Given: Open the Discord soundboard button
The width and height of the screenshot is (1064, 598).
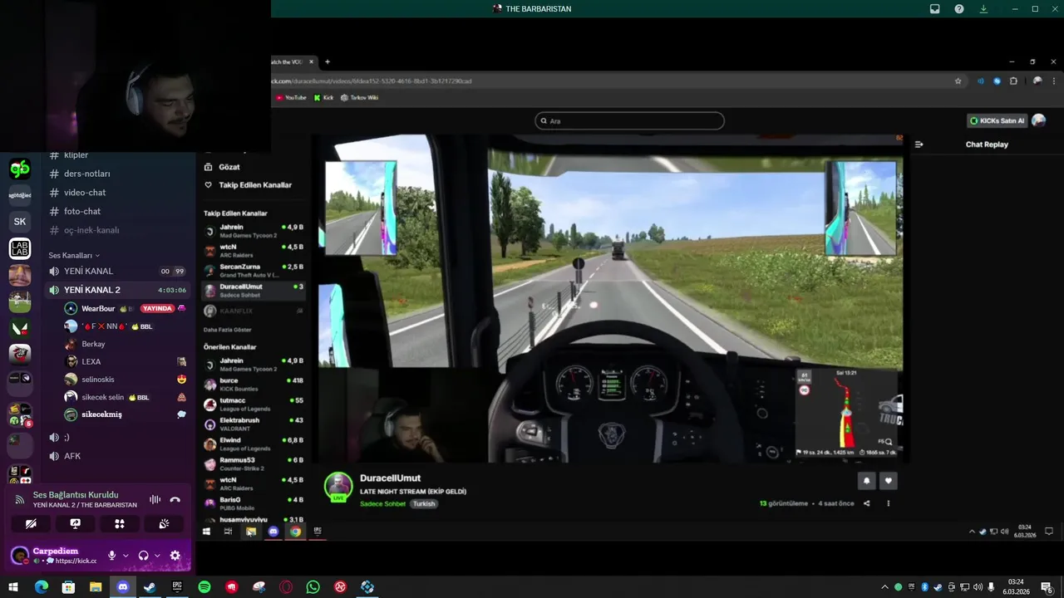Looking at the screenshot, I should click(164, 523).
